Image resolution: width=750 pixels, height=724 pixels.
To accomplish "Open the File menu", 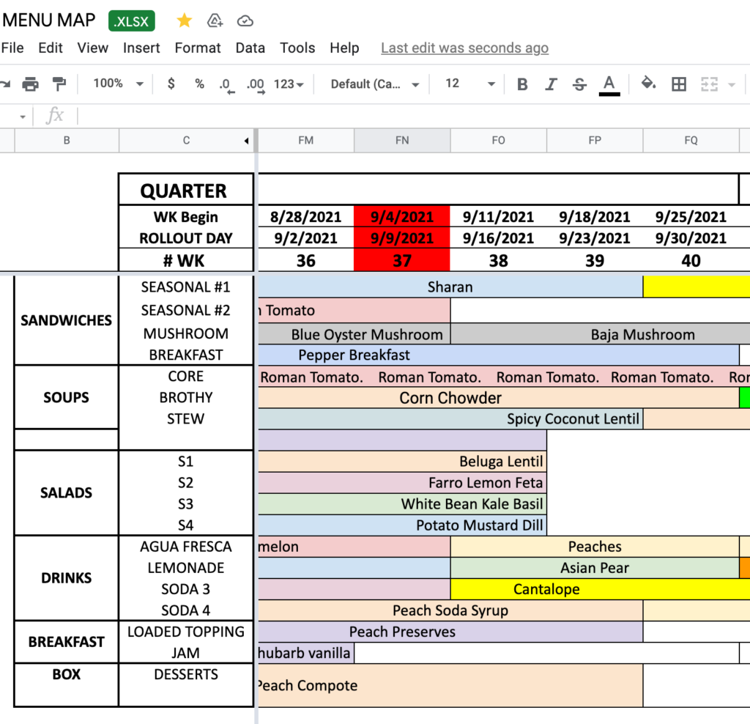I will [x=12, y=48].
